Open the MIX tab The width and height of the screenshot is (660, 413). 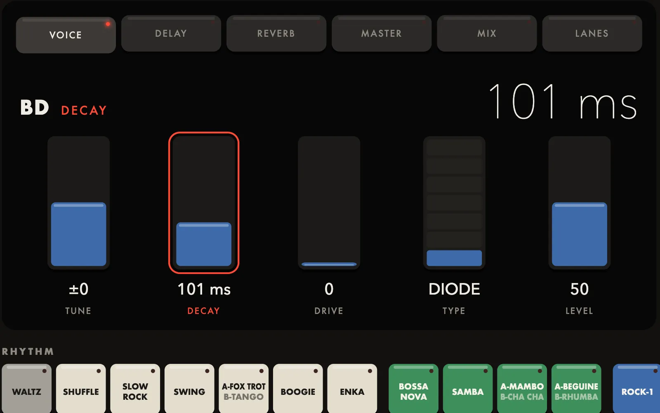tap(487, 33)
